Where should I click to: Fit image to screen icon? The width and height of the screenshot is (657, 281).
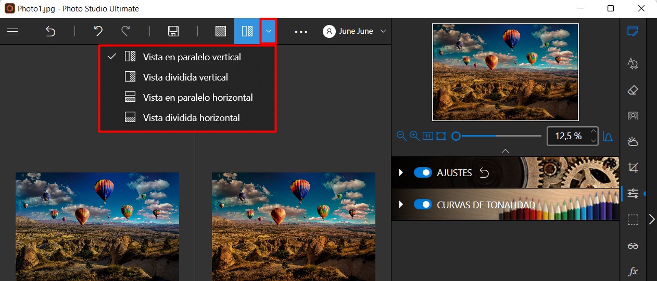pyautogui.click(x=441, y=136)
